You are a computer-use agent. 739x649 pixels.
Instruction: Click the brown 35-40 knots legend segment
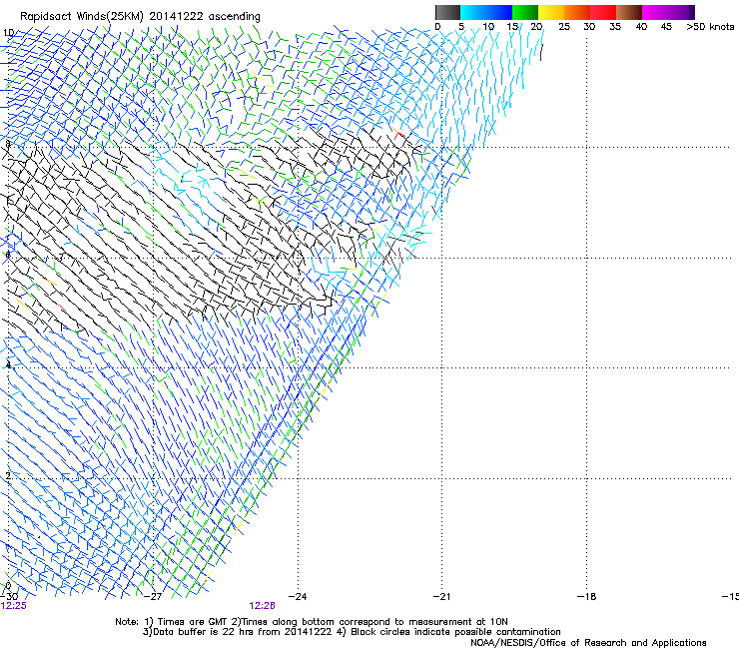tap(629, 12)
